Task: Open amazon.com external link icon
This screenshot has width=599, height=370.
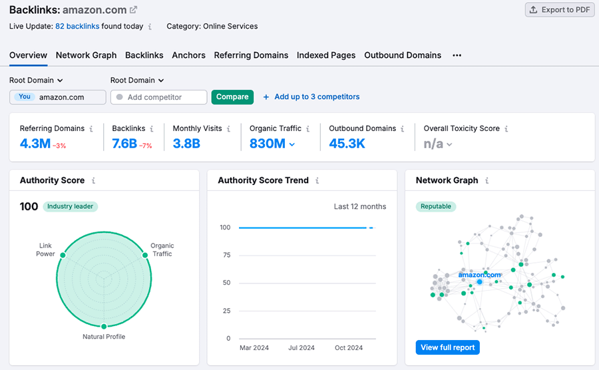Action: (x=133, y=10)
